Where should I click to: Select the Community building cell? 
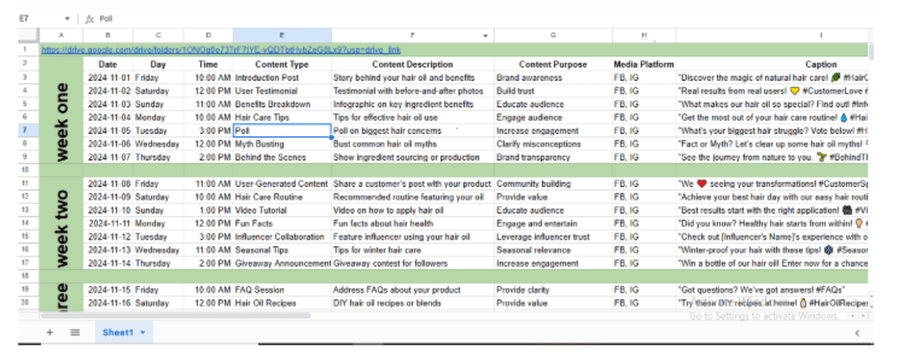click(x=553, y=184)
